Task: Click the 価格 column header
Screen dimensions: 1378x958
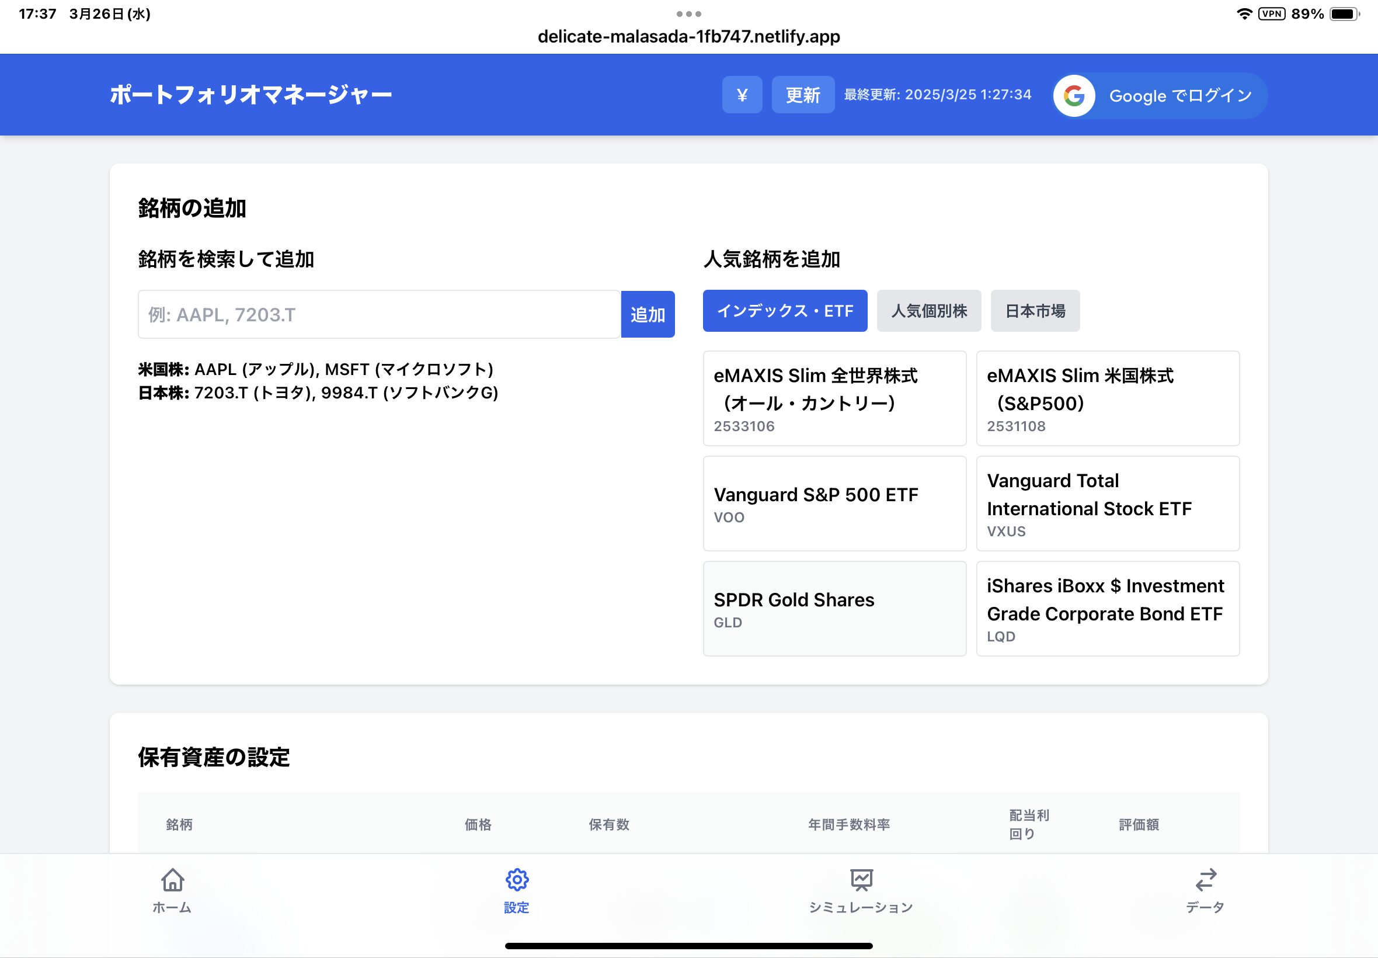Action: tap(478, 825)
